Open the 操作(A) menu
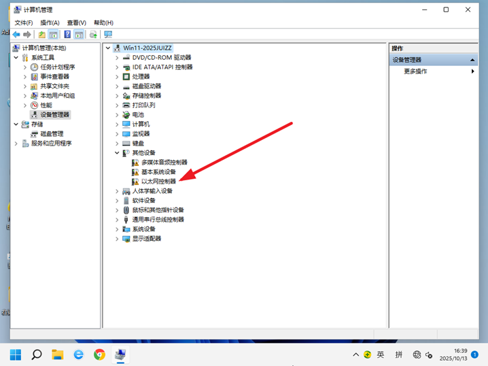This screenshot has width=488, height=366. click(x=50, y=22)
